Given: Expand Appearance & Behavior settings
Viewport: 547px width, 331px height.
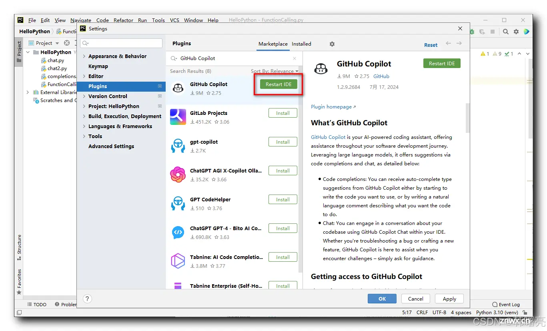Looking at the screenshot, I should [x=84, y=56].
